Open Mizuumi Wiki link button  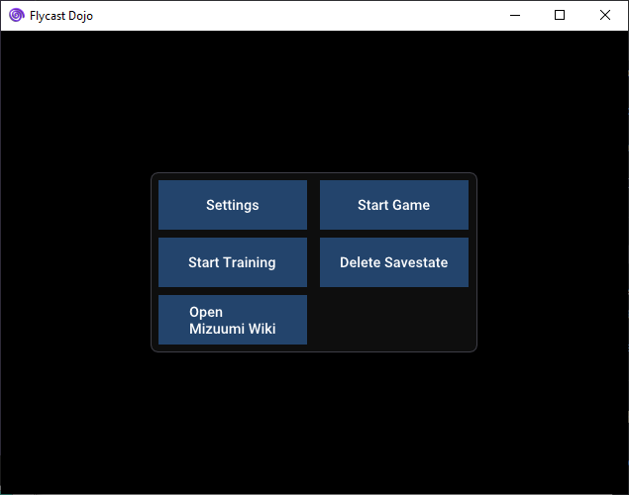pos(233,320)
